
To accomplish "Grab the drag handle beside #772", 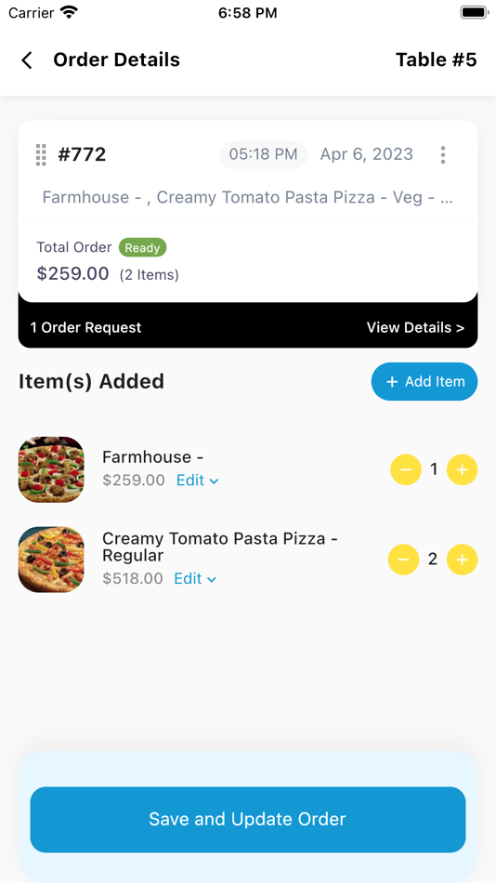I will (x=41, y=155).
